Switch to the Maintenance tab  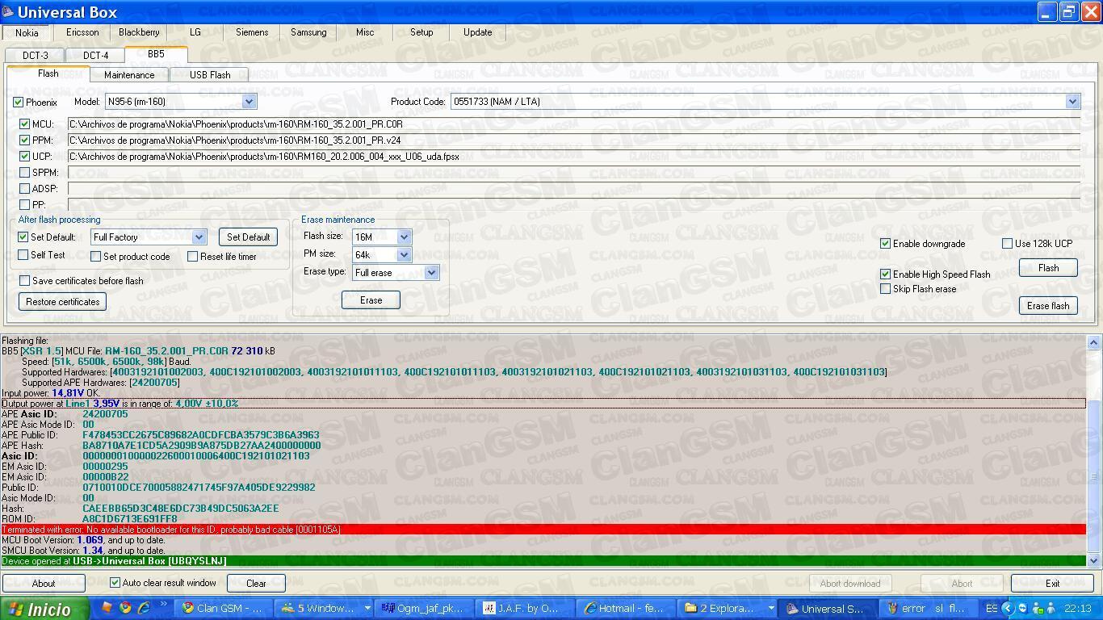tap(129, 75)
